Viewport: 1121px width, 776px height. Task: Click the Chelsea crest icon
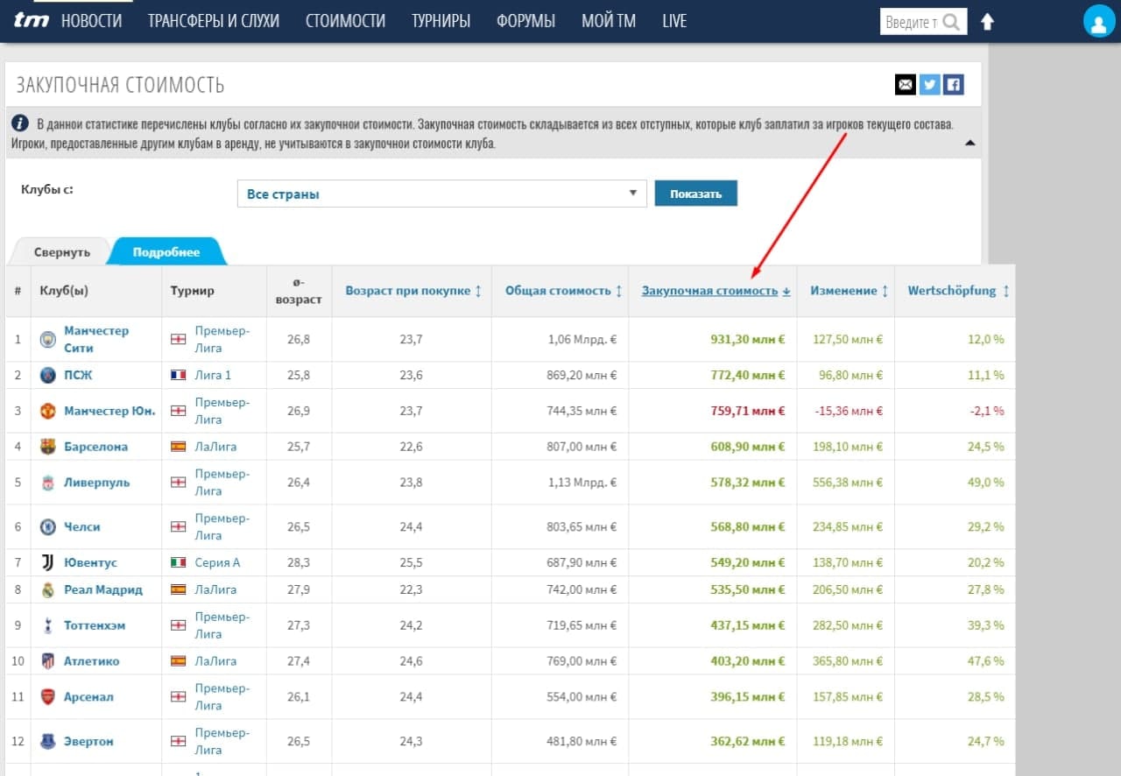(47, 527)
